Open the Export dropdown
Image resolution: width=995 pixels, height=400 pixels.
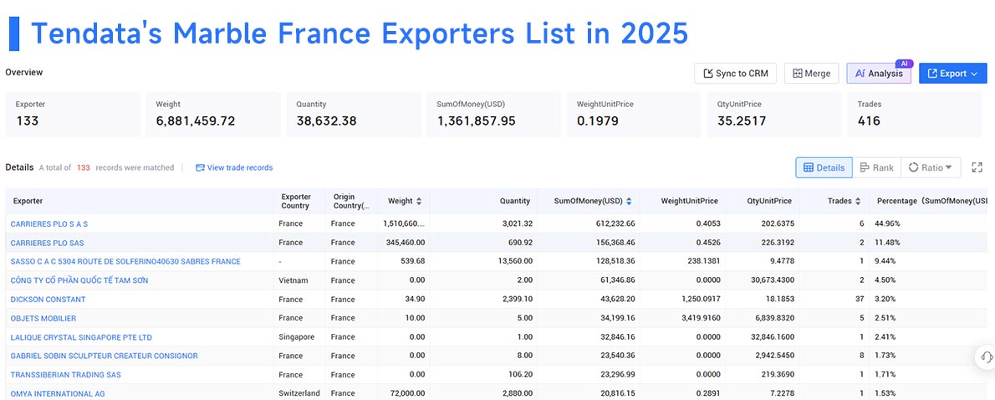tap(952, 74)
